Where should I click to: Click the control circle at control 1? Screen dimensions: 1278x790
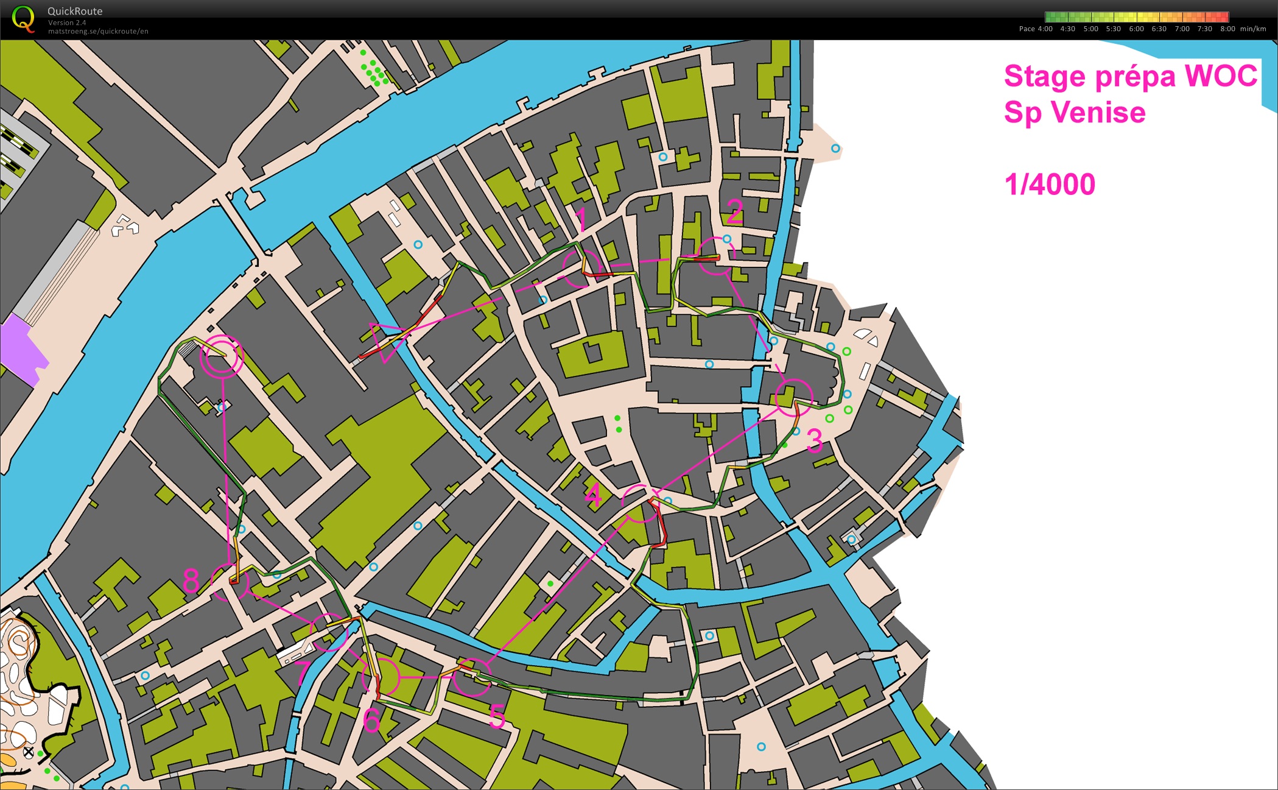tap(582, 268)
